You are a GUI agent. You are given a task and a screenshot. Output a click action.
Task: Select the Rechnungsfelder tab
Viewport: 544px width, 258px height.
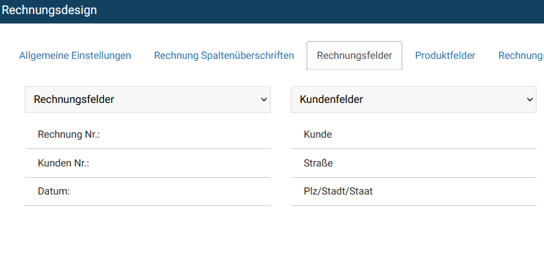[354, 55]
